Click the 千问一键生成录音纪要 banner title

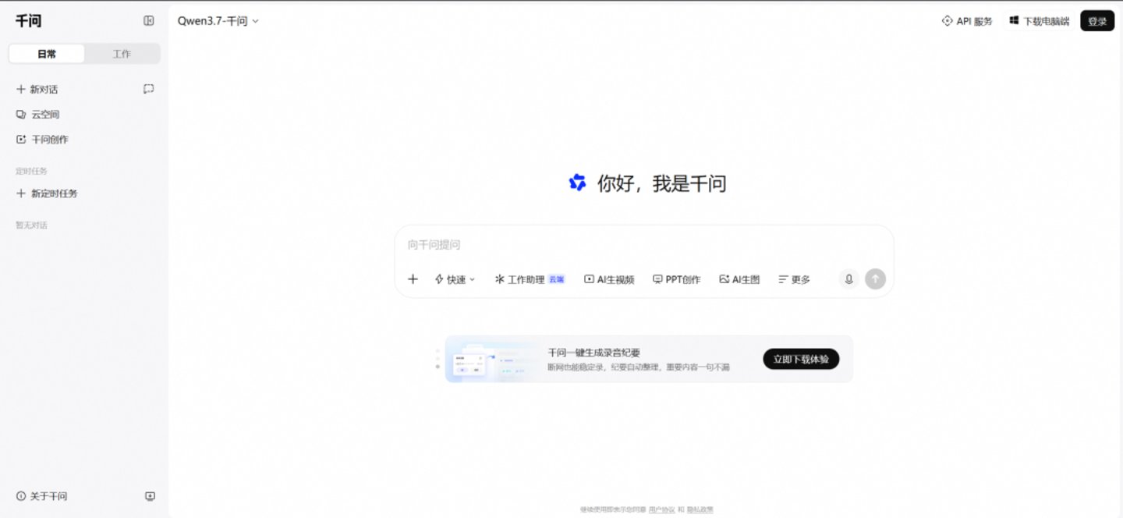pyautogui.click(x=594, y=353)
